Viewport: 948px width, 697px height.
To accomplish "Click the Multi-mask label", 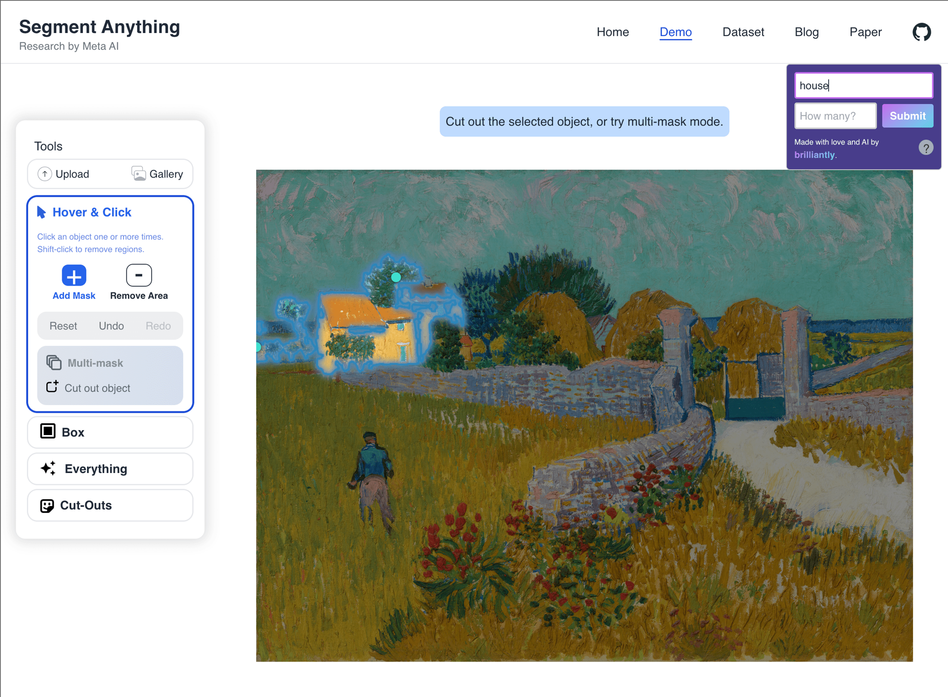I will coord(95,363).
